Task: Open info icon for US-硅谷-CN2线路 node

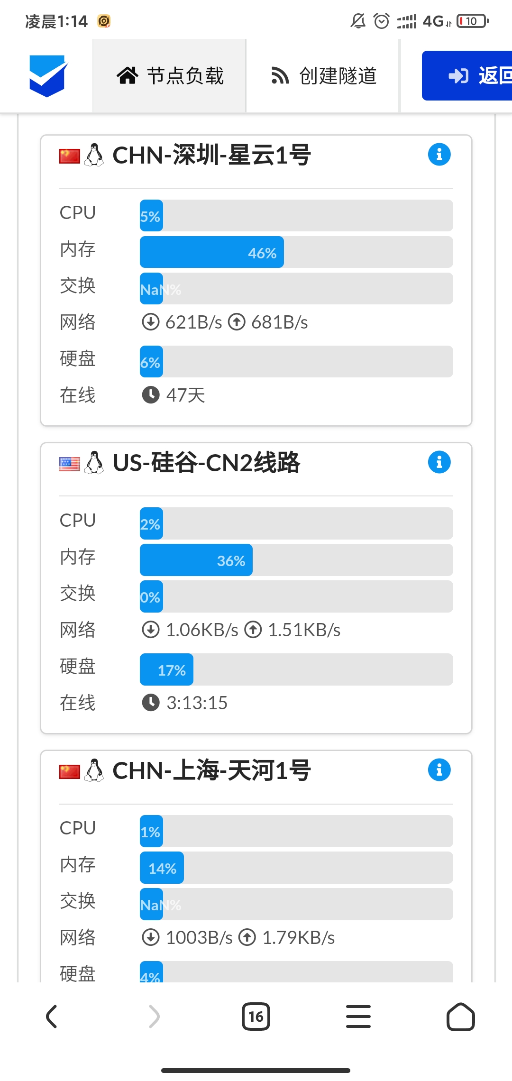Action: click(x=439, y=462)
